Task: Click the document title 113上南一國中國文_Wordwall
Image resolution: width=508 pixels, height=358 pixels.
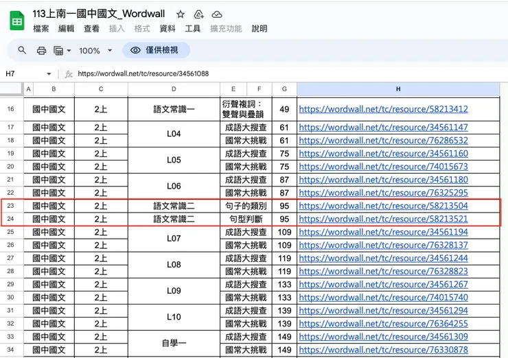Action: click(98, 14)
